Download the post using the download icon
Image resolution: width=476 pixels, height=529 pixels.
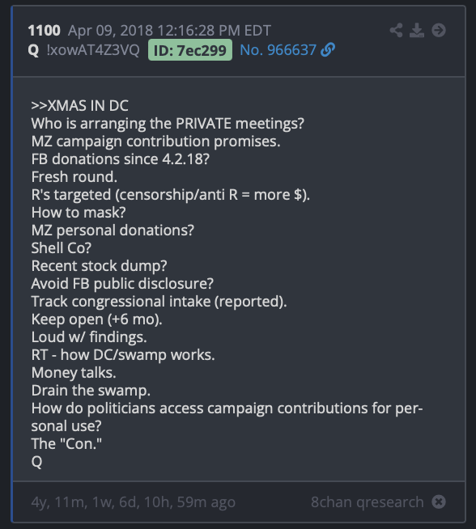(x=417, y=31)
